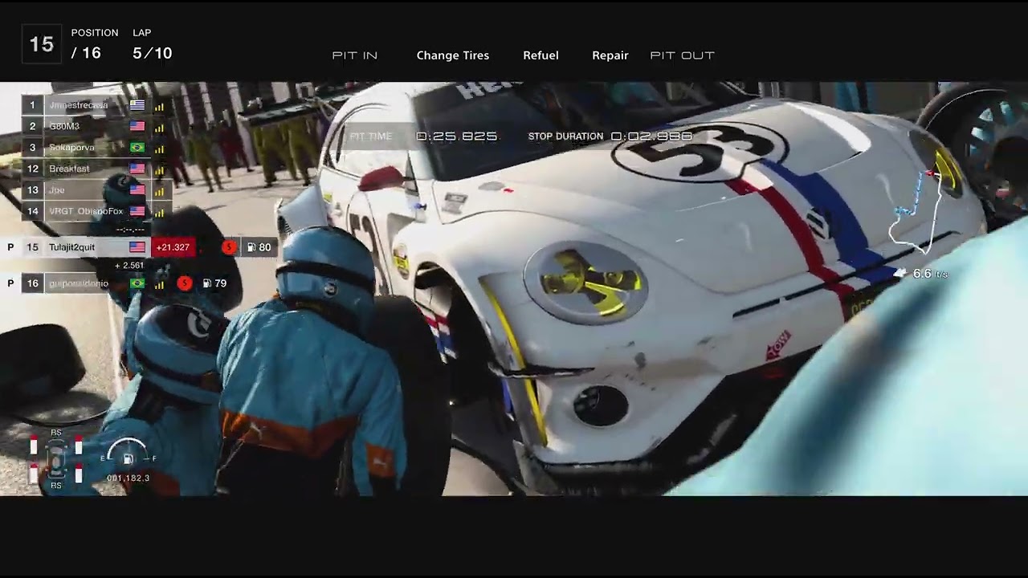Click the position number 14 cell
The width and height of the screenshot is (1028, 578).
tap(32, 211)
